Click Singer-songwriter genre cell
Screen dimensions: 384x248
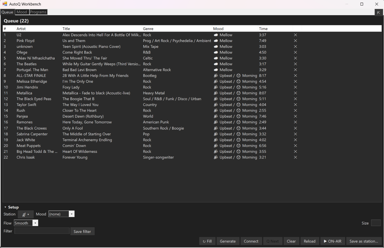pos(158,158)
